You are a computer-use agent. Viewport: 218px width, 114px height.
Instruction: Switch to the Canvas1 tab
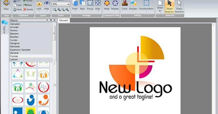64,20
